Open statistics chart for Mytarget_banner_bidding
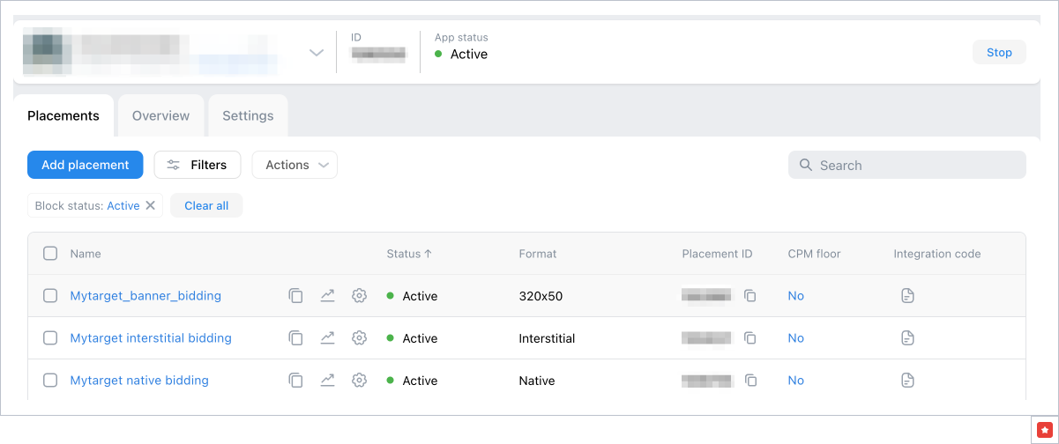This screenshot has width=1059, height=444. coord(327,296)
